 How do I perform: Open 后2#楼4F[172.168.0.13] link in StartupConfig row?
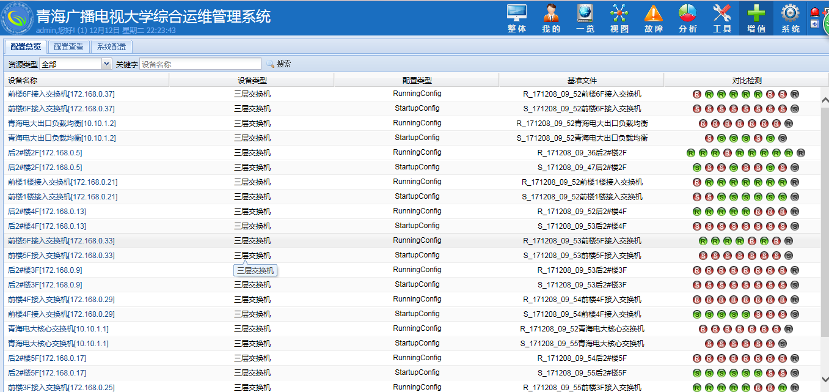47,226
